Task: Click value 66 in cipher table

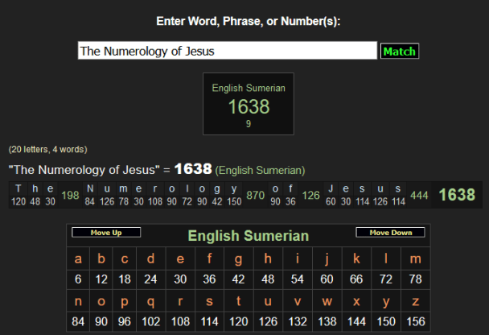Action: click(356, 279)
